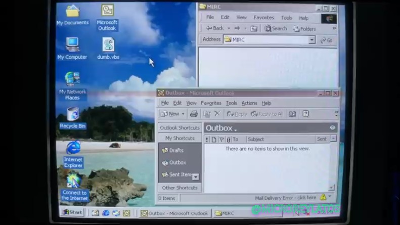The width and height of the screenshot is (400, 225).
Task: Select dumb.vbs script file on desktop
Action: tap(108, 49)
